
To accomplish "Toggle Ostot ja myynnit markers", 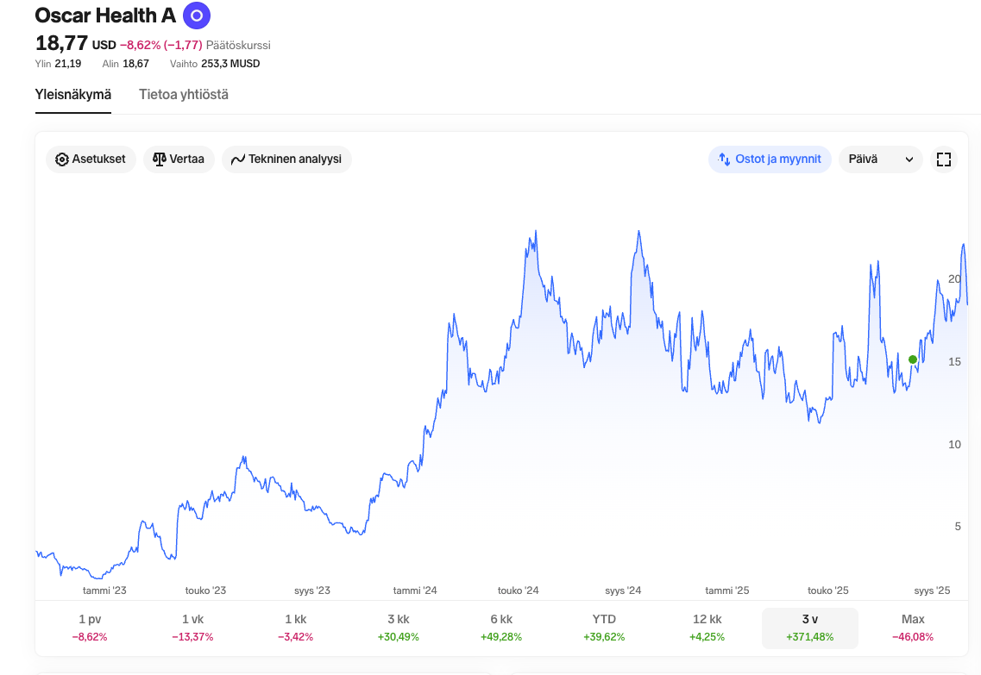I will coord(770,159).
